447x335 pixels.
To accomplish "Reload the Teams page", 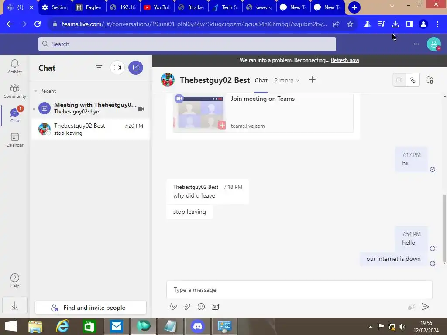I will [38, 24].
